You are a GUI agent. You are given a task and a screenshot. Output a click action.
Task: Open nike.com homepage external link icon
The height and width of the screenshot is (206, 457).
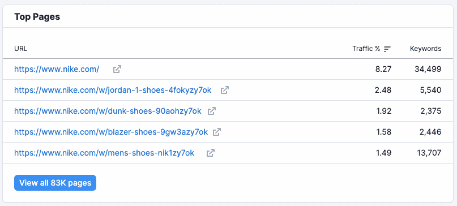pyautogui.click(x=117, y=69)
